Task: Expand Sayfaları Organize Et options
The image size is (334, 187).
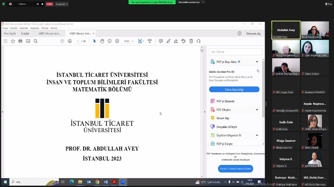Action: point(257,135)
